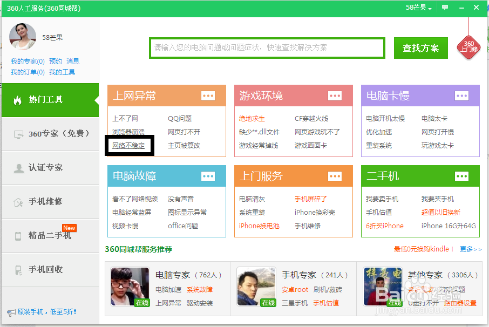Click the 重装系统 link
The image size is (489, 327).
click(x=379, y=146)
